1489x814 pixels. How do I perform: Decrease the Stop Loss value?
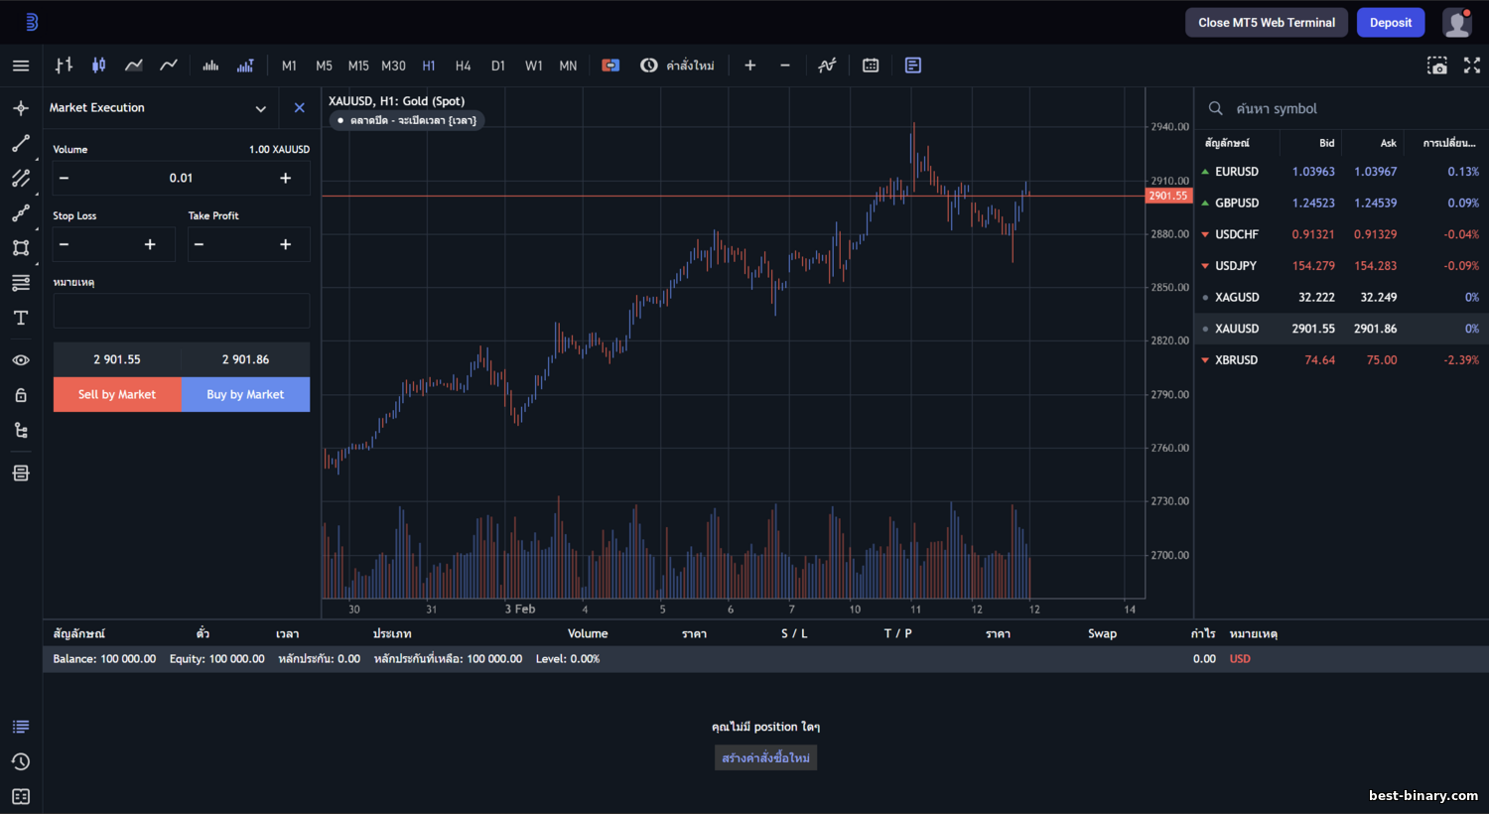[65, 244]
